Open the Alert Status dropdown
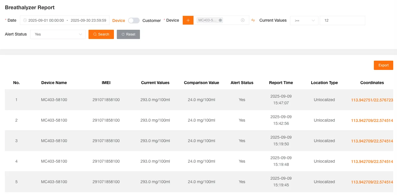The width and height of the screenshot is (397, 195). [x=58, y=34]
